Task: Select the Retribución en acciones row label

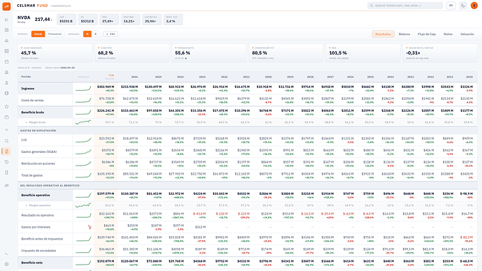Action: (x=38, y=163)
